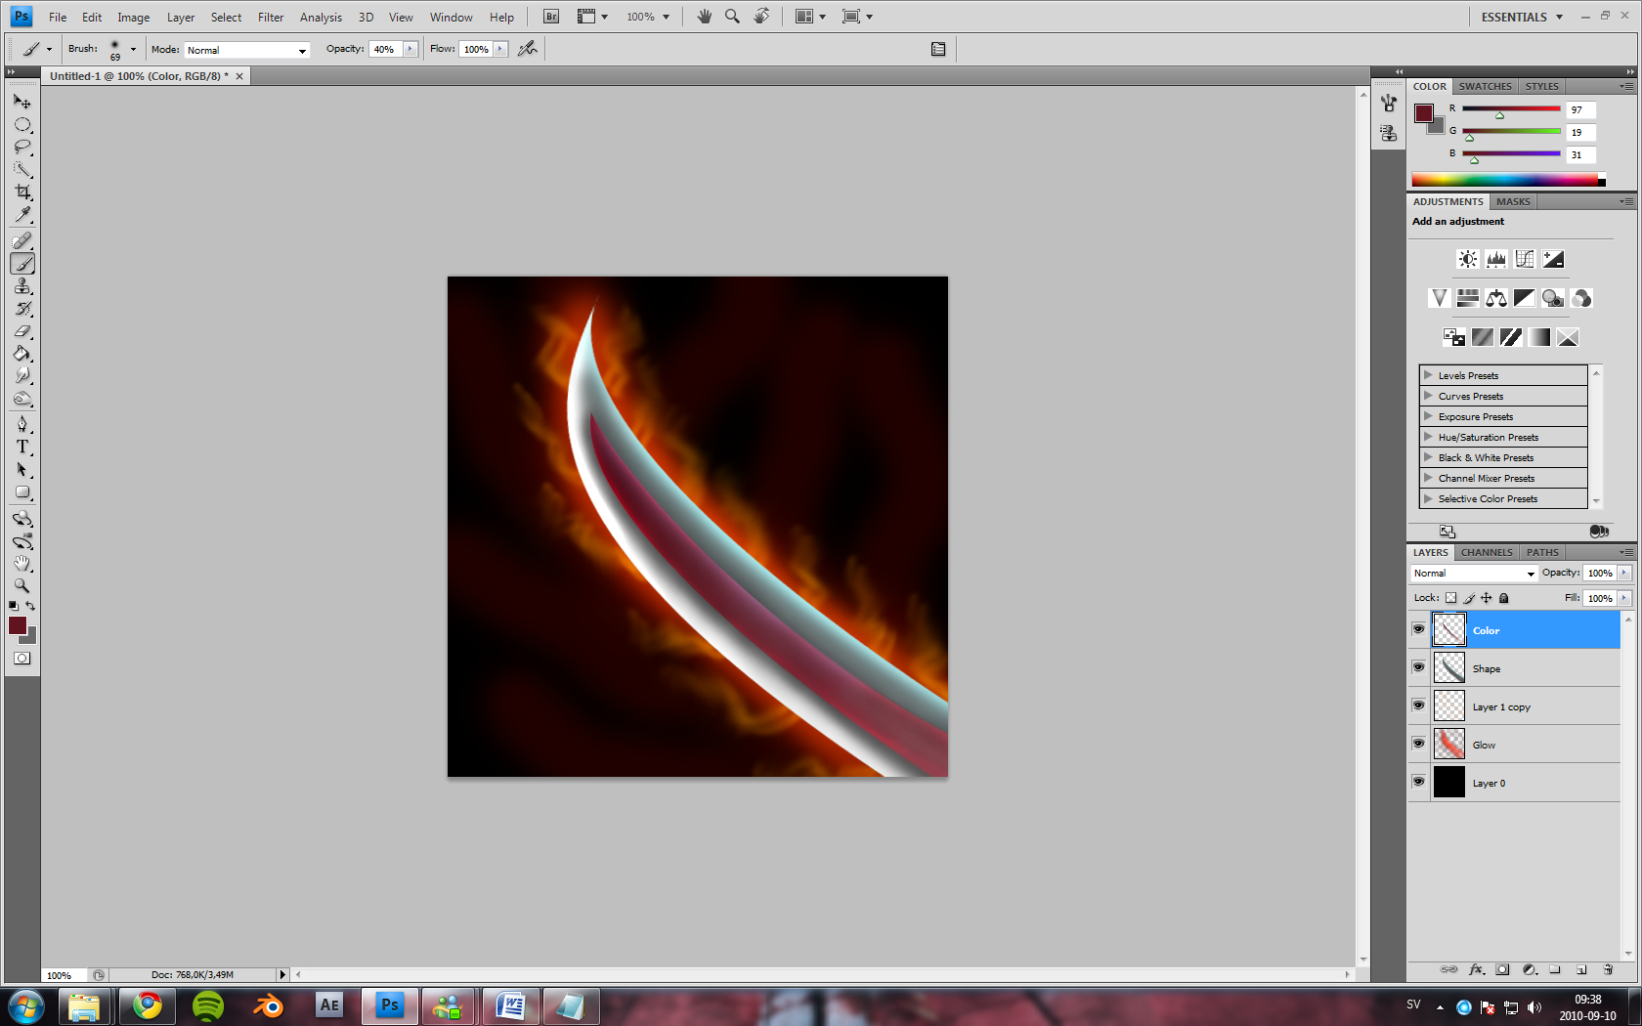This screenshot has width=1642, height=1026.
Task: Launch Bridge from the Br icon
Action: point(551,17)
